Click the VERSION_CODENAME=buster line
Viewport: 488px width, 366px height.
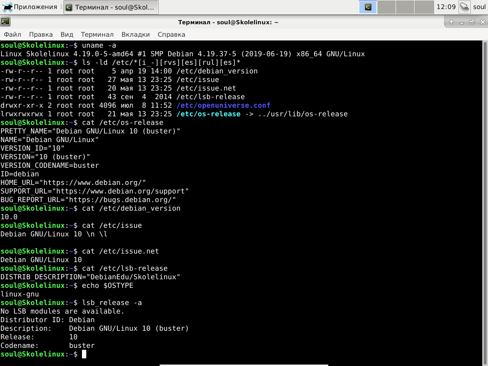click(50, 165)
